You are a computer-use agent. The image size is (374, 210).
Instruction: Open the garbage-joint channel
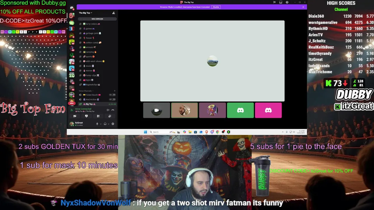(97, 33)
